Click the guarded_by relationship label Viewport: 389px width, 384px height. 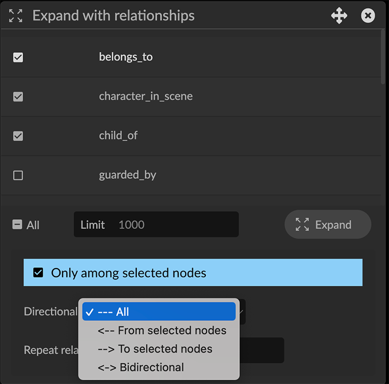(x=128, y=175)
